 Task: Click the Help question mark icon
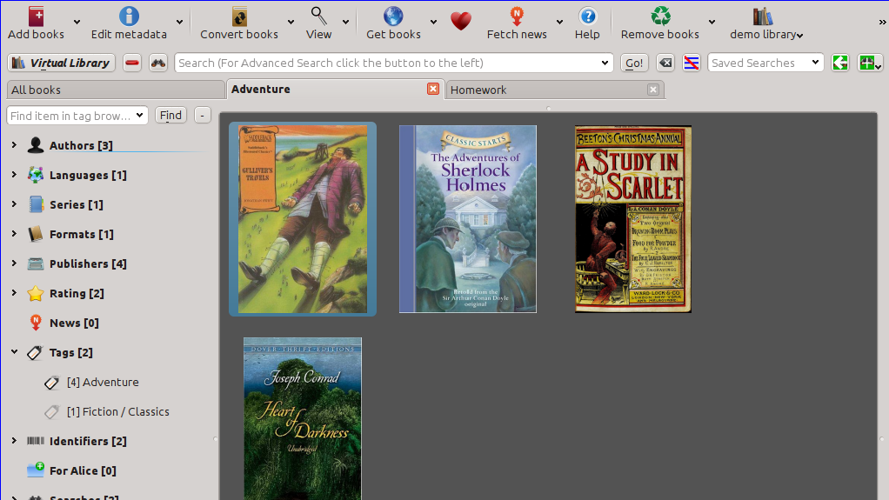588,17
